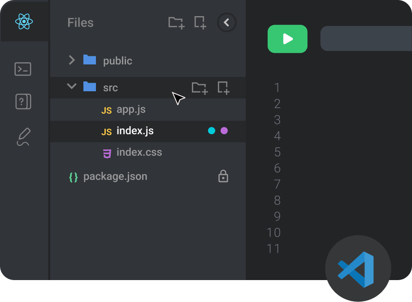
Task: Add new folder inside src
Action: [x=199, y=88]
